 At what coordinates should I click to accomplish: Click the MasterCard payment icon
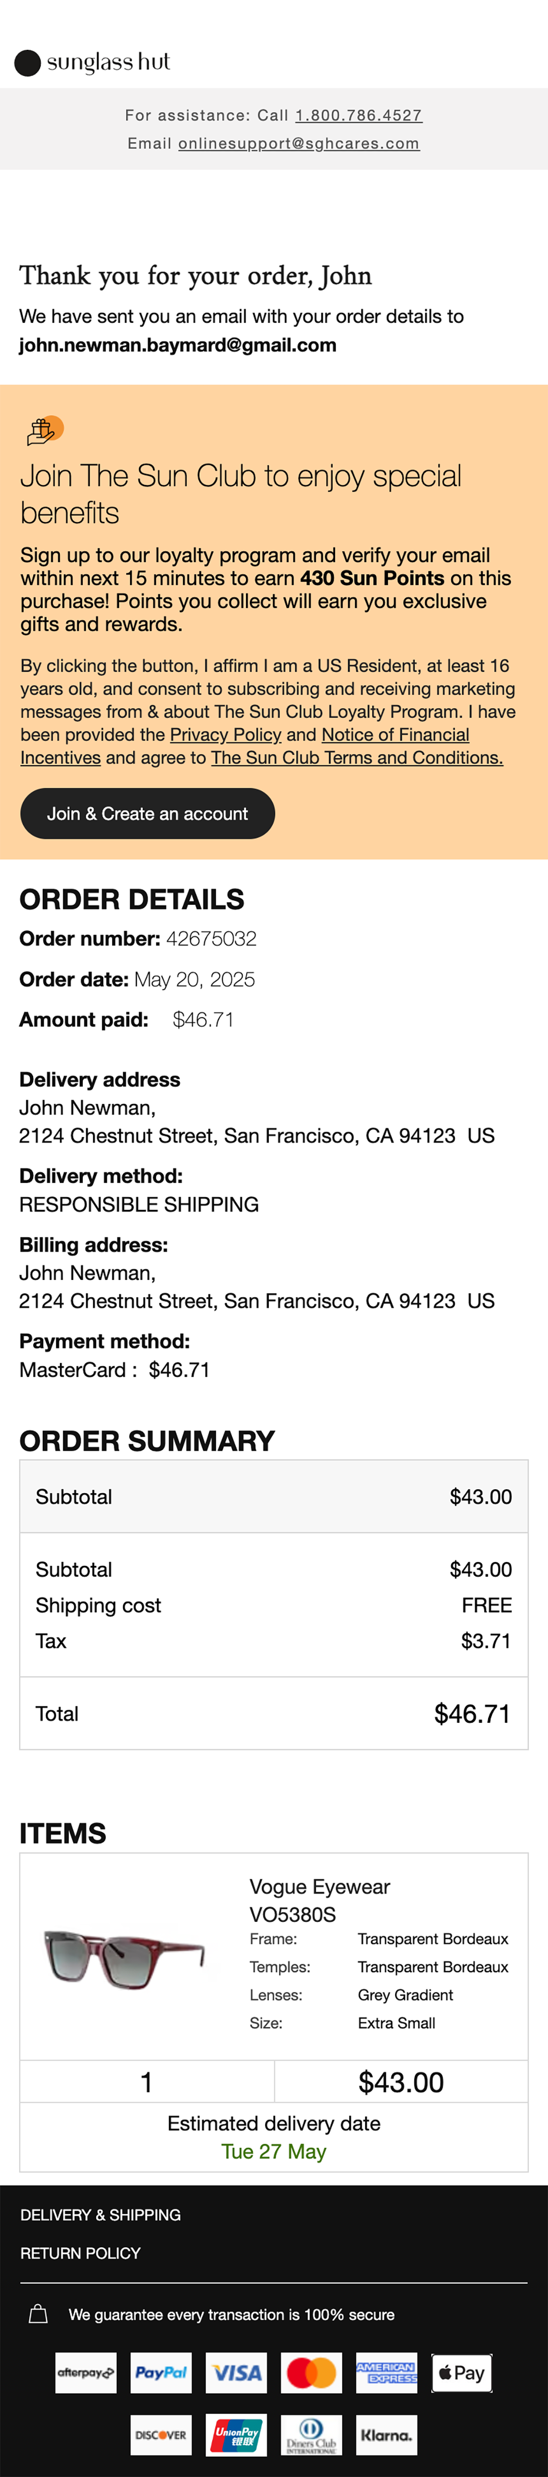(x=312, y=2373)
